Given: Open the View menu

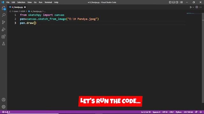Looking at the screenshot, I should pyautogui.click(x=30, y=2).
